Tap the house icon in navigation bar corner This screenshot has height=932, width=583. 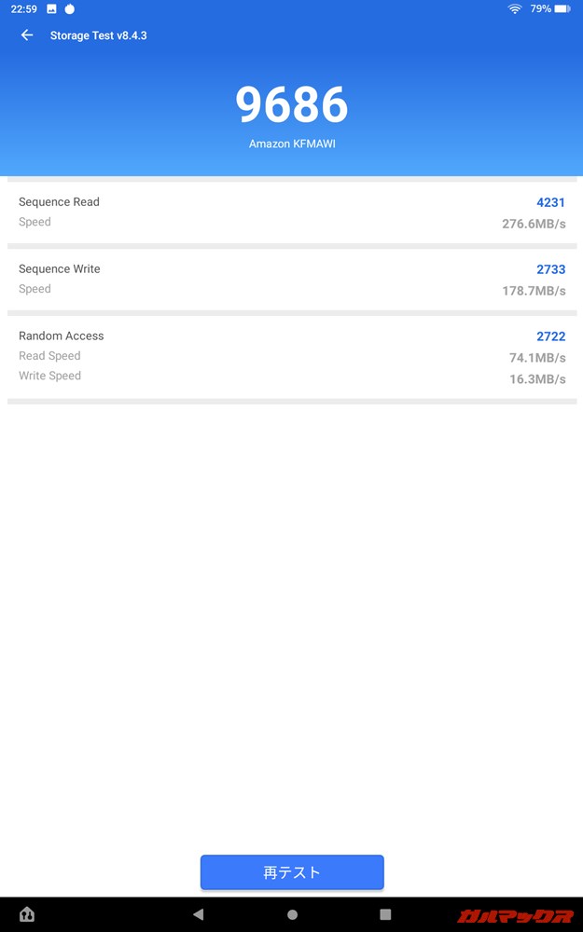tap(27, 914)
